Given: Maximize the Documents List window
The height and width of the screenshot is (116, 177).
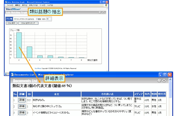Looking at the screenshot, I should point(165,75).
